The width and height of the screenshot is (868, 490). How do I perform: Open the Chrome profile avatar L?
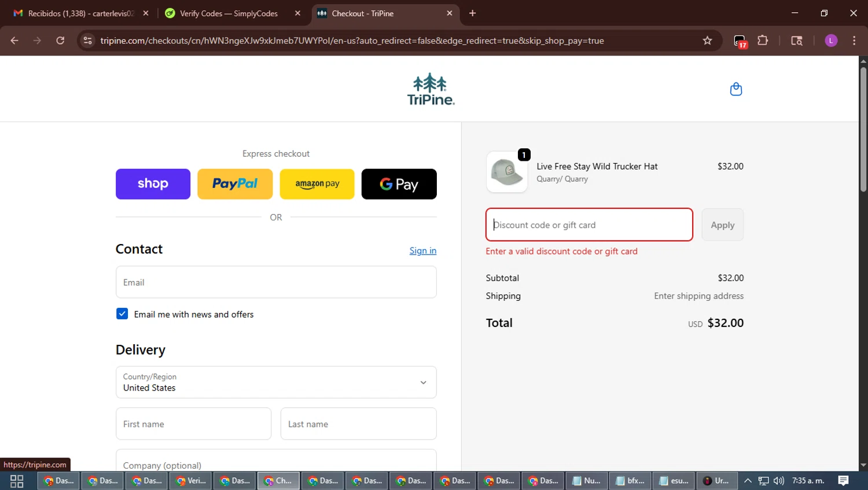[x=831, y=40]
